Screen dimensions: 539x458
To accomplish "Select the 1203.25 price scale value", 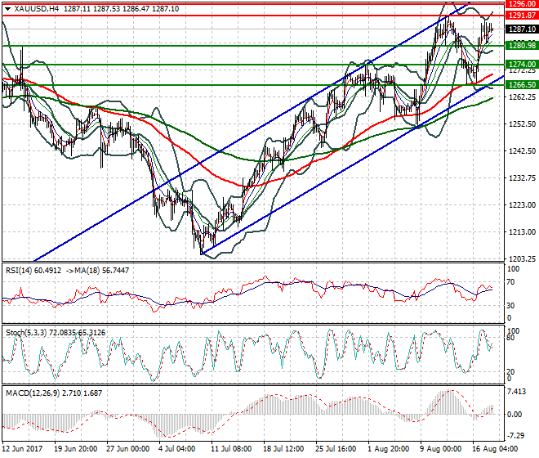I will tap(522, 259).
